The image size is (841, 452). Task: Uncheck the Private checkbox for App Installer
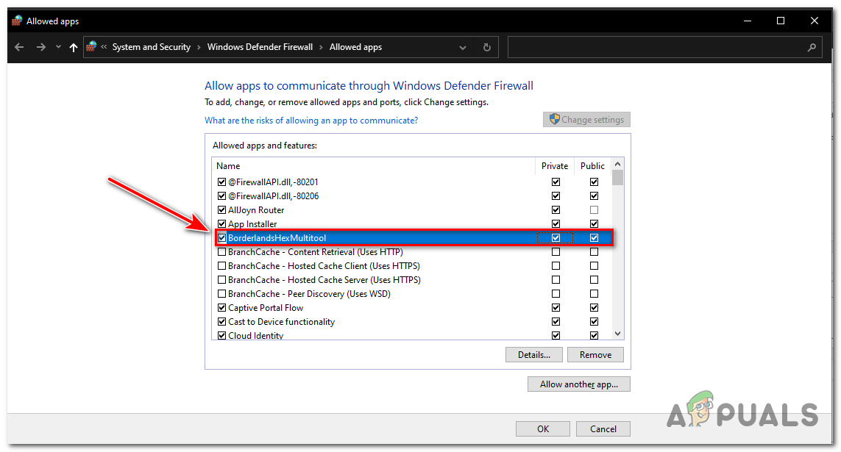pyautogui.click(x=556, y=223)
